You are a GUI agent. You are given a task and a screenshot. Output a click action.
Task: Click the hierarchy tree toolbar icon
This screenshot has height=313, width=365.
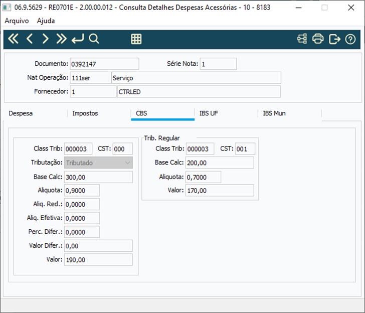tap(302, 39)
